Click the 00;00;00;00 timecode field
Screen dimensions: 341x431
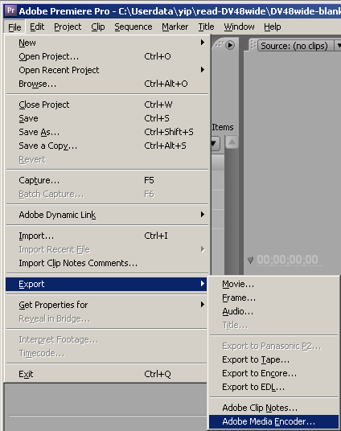[x=287, y=260]
